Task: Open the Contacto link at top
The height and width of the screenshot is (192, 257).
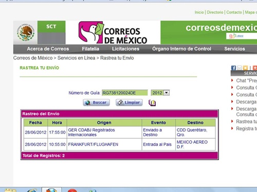Action: coord(234,12)
